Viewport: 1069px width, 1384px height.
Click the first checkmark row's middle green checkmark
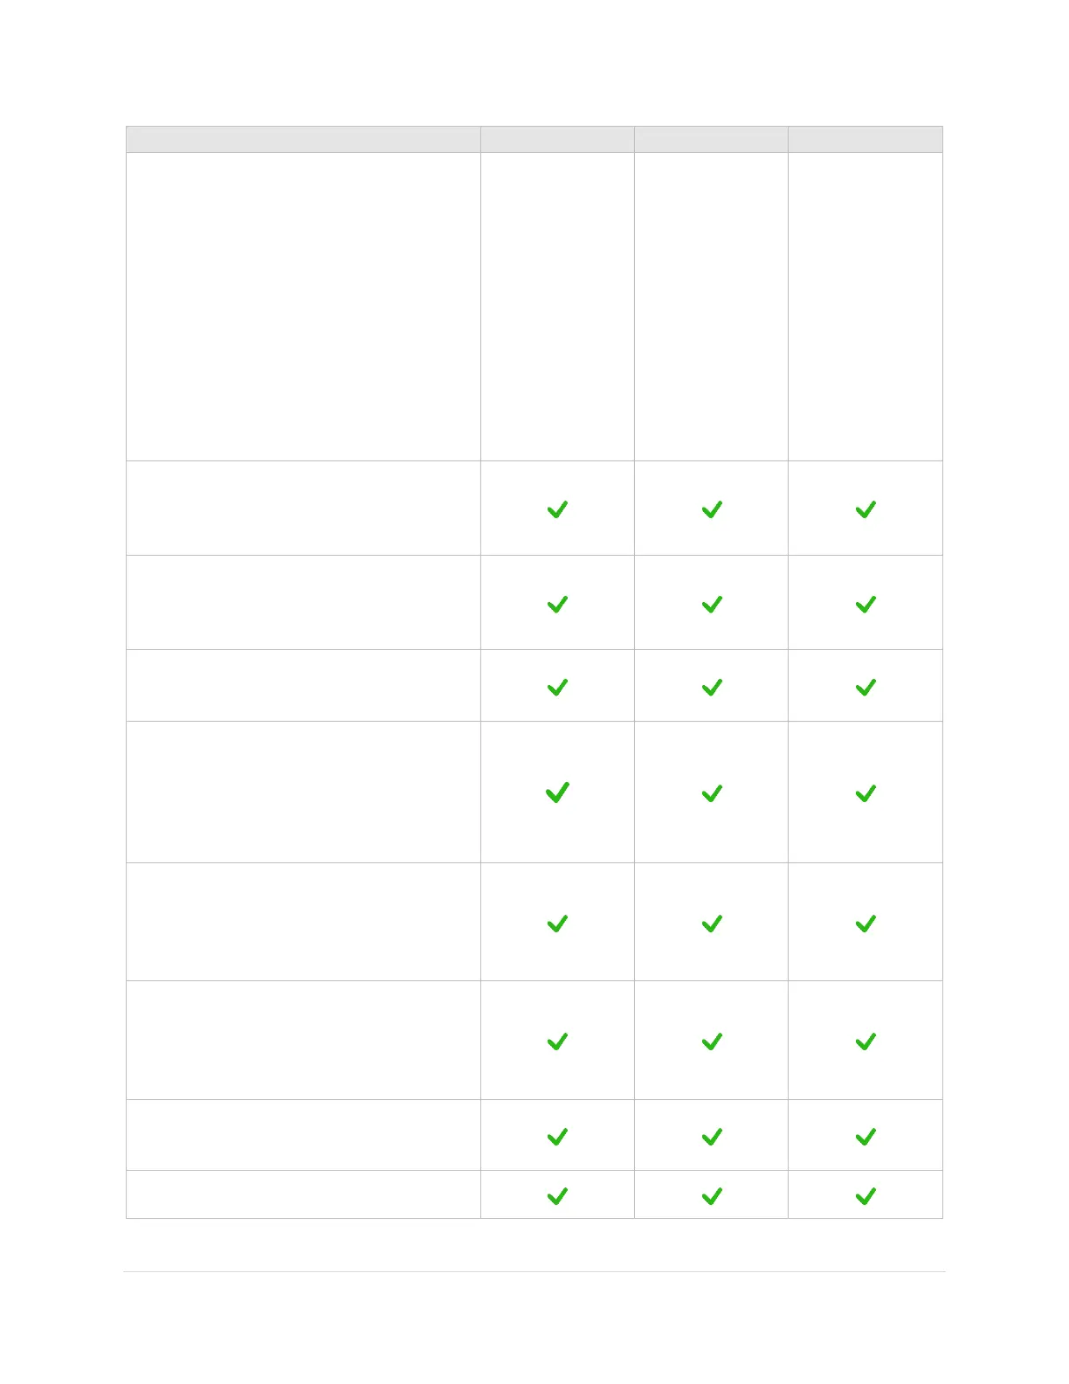click(x=712, y=509)
